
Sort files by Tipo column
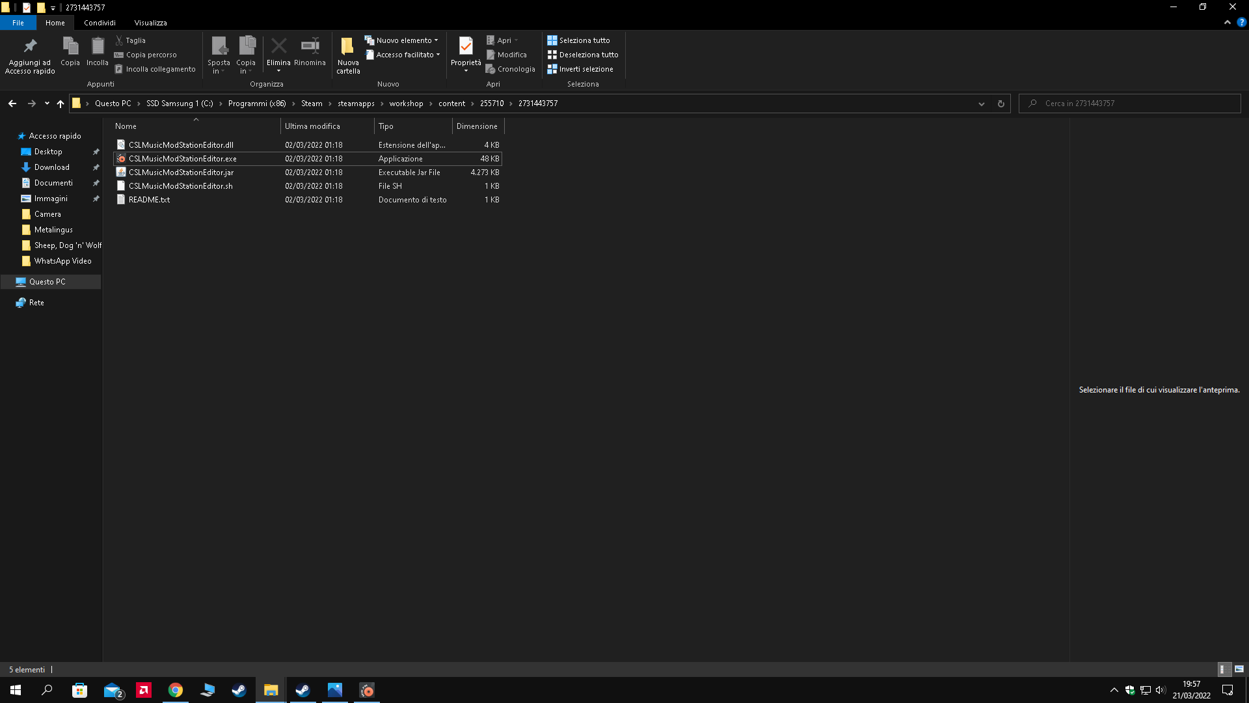click(413, 126)
